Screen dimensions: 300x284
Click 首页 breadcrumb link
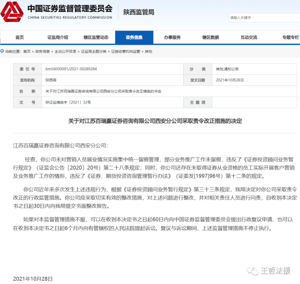click(x=27, y=51)
